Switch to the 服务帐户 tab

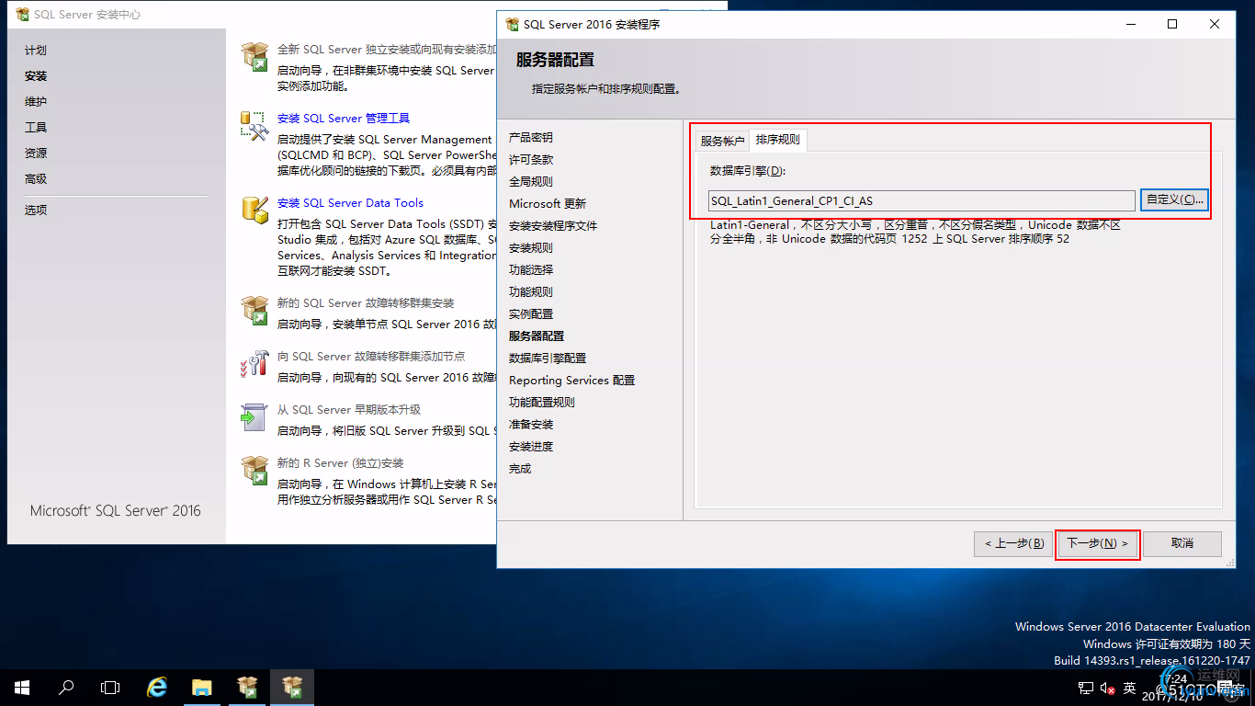click(722, 142)
